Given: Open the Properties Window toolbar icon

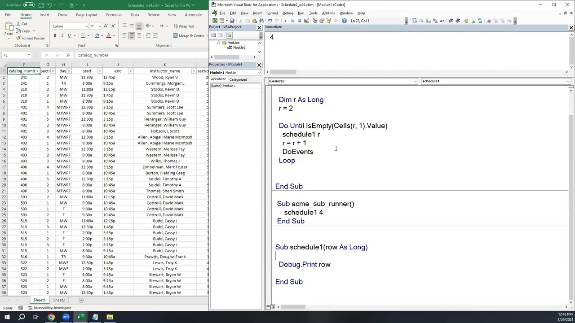Looking at the screenshot, I should tap(322, 21).
